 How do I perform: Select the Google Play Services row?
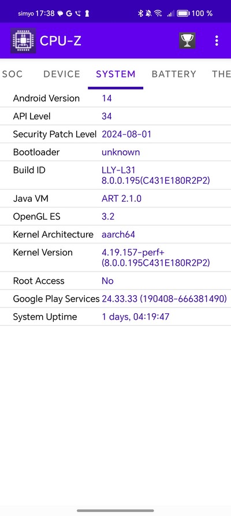115,299
